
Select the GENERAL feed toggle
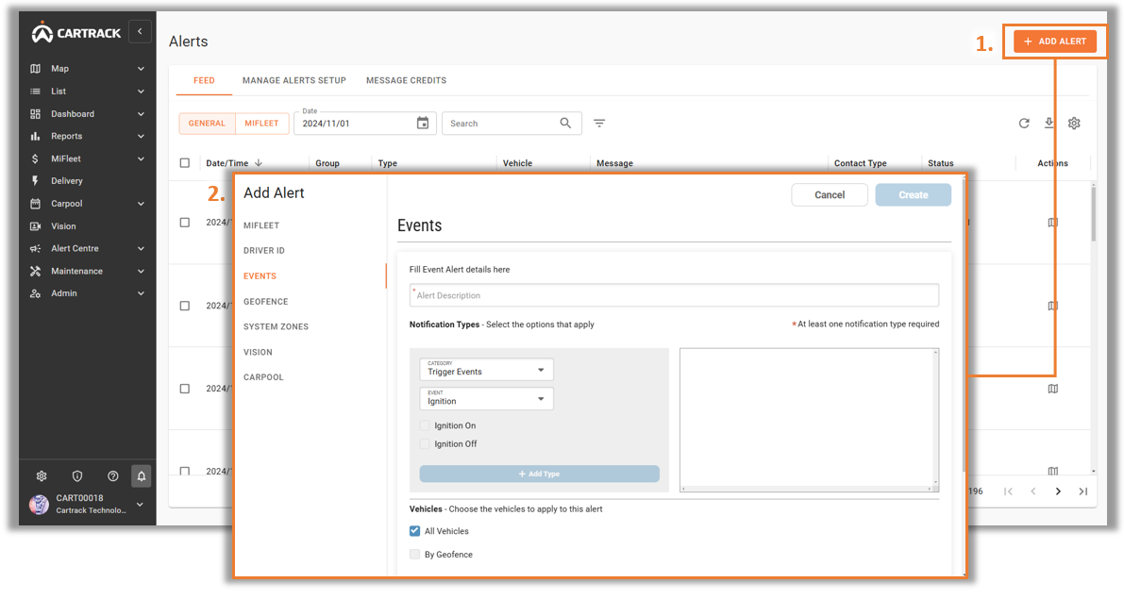(x=208, y=124)
